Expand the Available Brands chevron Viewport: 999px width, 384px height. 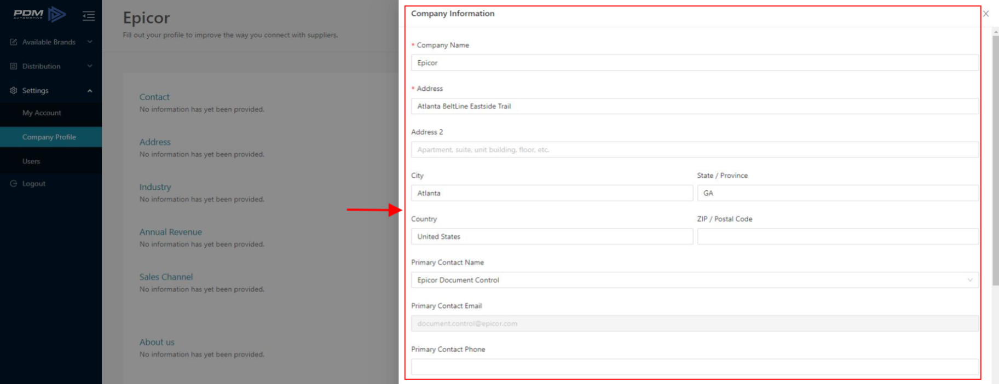coord(90,42)
